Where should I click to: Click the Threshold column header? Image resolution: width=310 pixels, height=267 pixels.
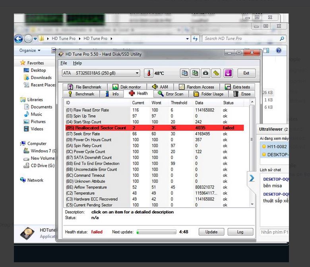point(181,103)
